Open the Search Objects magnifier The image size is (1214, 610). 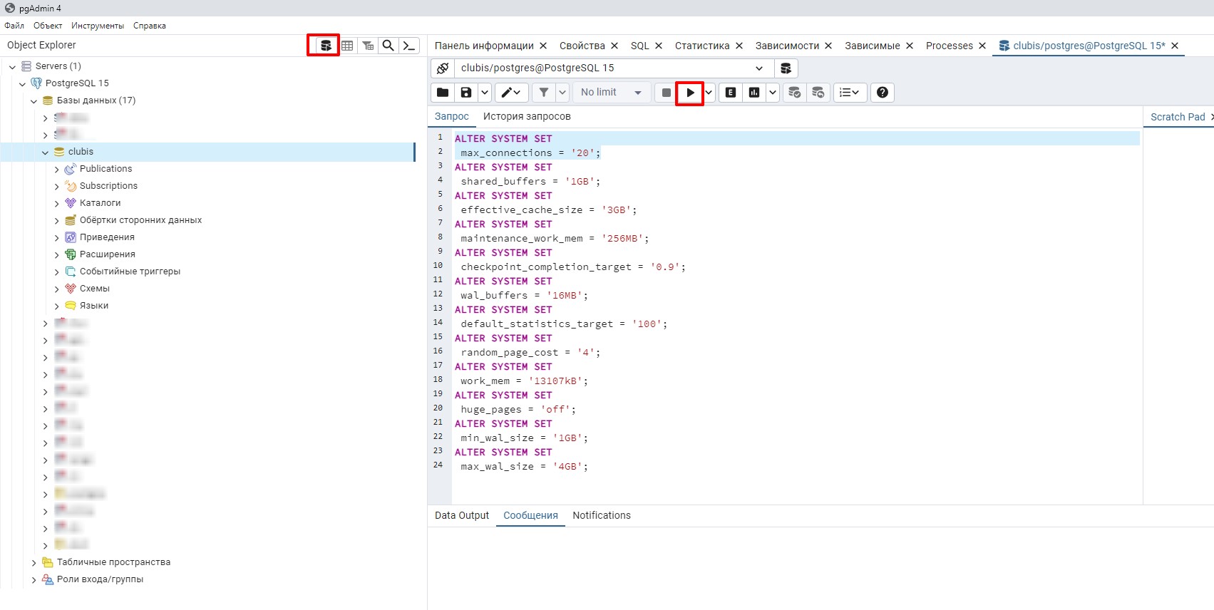click(x=388, y=46)
